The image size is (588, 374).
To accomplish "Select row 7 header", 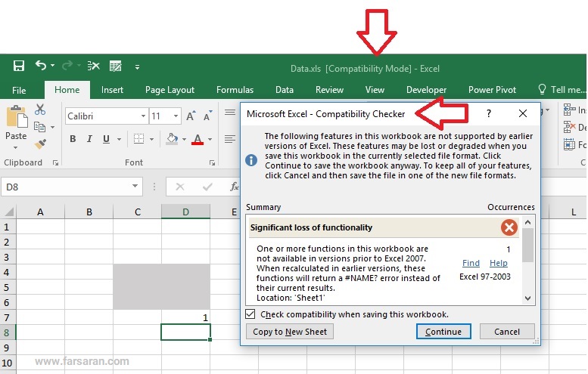I will click(x=8, y=317).
